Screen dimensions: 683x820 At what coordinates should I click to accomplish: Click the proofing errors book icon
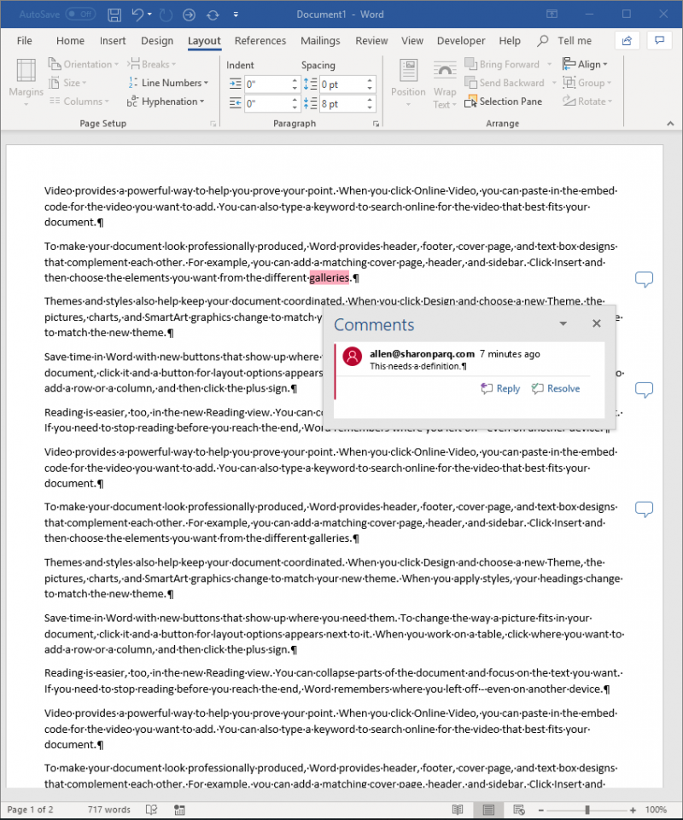(151, 810)
